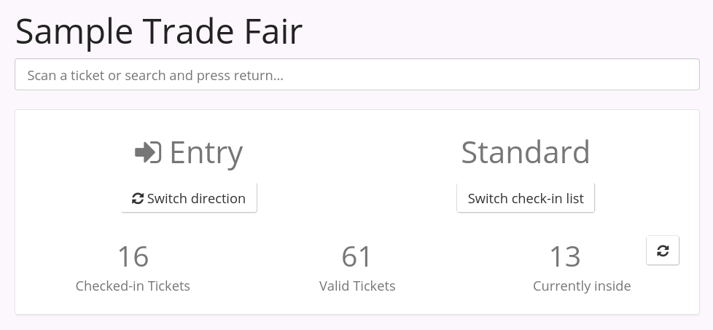This screenshot has width=713, height=330.
Task: Click the Standard check-in list heading
Action: click(526, 152)
